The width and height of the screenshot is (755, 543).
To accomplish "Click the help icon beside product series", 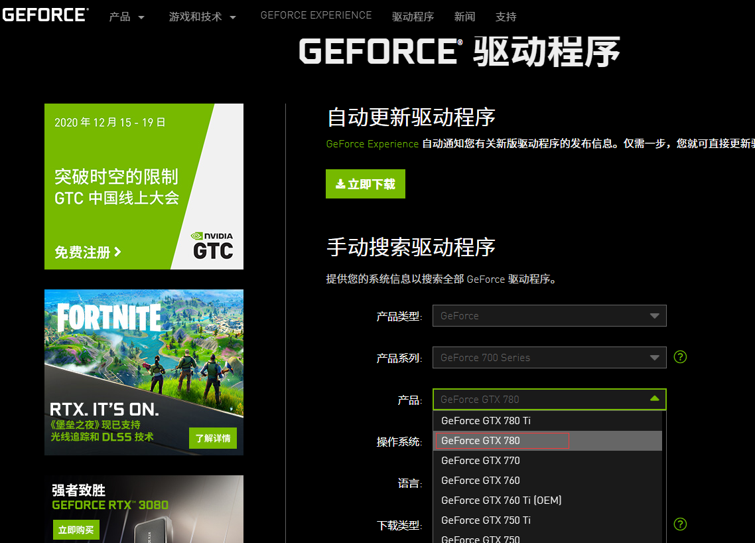I will point(680,357).
